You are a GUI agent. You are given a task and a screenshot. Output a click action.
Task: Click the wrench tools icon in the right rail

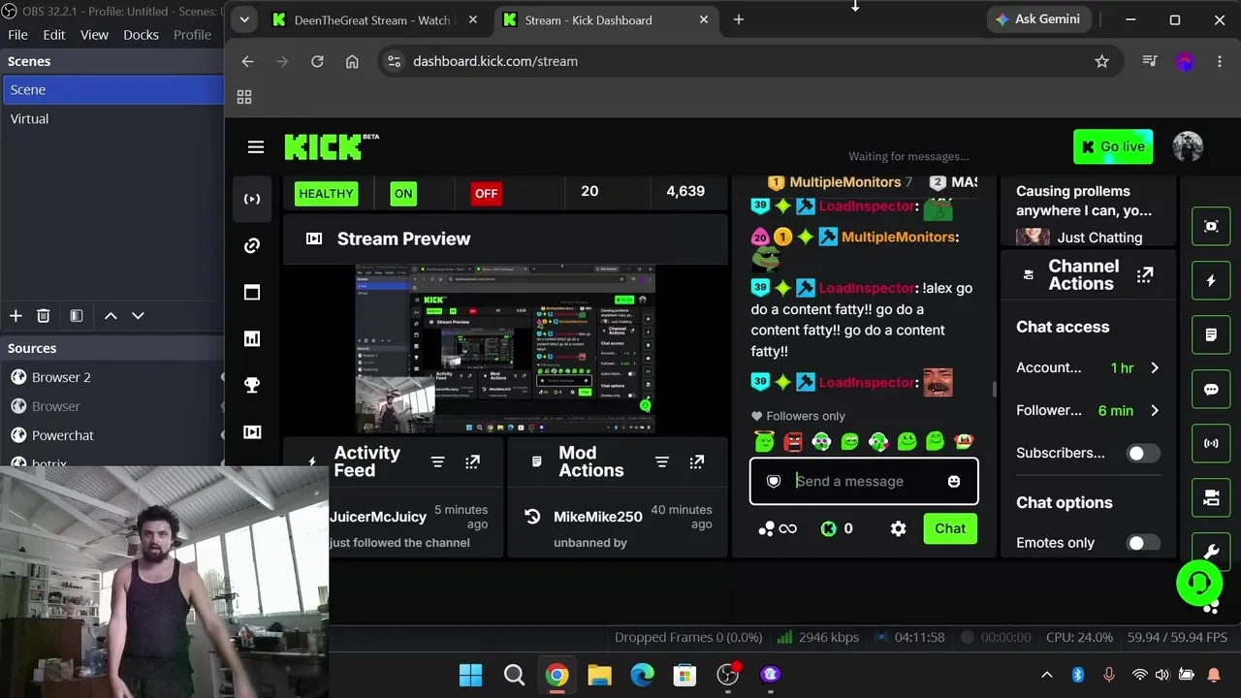[1211, 550]
